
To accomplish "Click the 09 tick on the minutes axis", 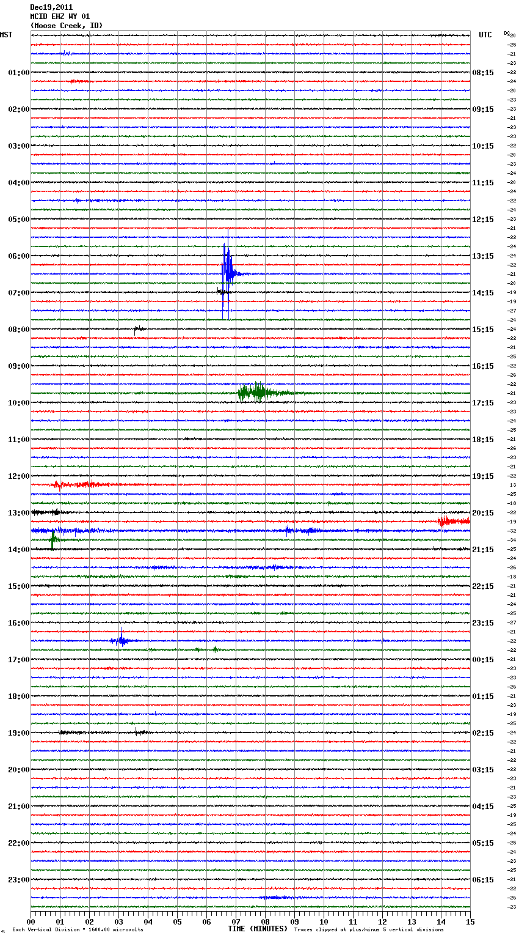I will coord(295,921).
